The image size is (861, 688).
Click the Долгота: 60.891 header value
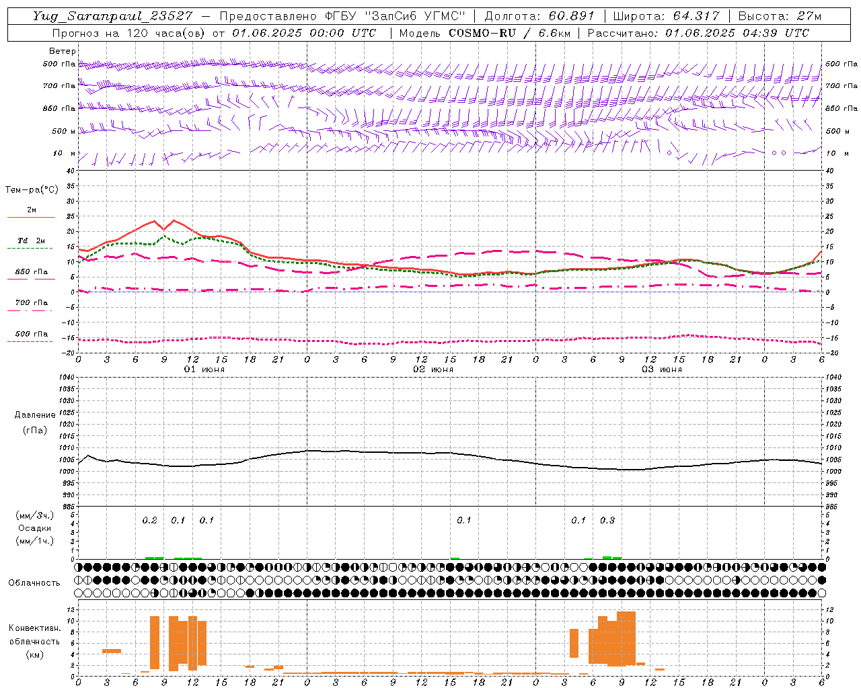coord(539,16)
